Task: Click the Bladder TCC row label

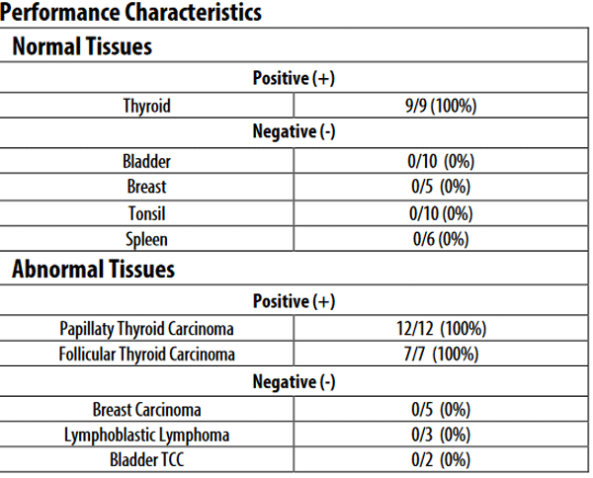Action: pos(146,459)
